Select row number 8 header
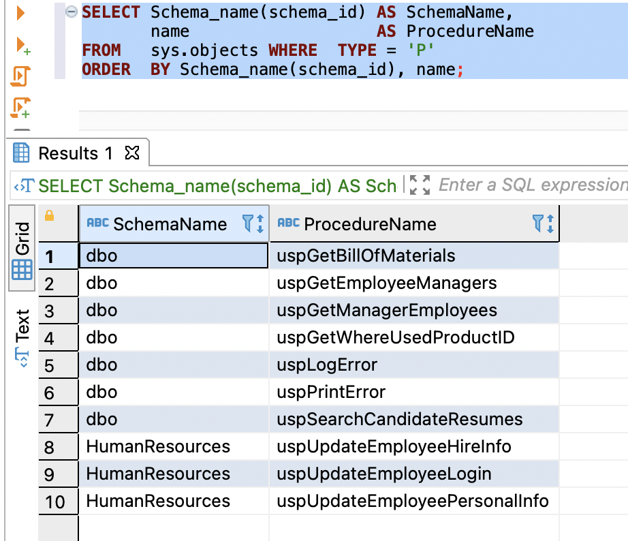This screenshot has height=541, width=628. (x=49, y=447)
